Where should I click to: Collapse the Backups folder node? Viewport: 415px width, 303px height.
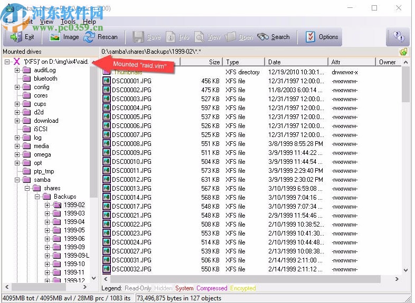37,197
